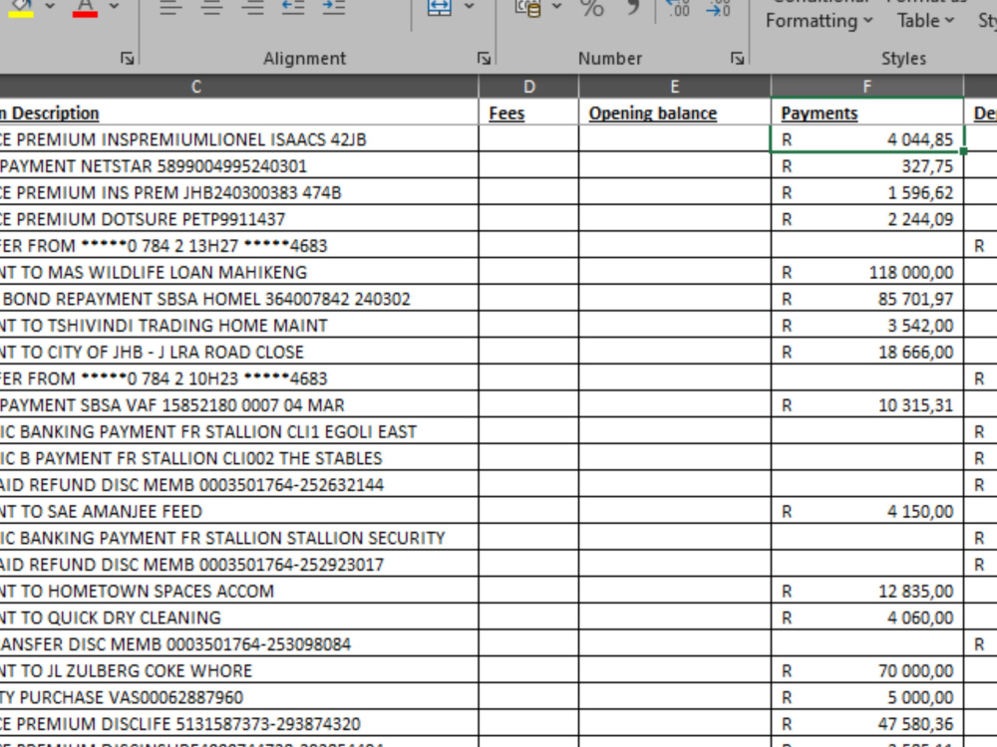Image resolution: width=997 pixels, height=747 pixels.
Task: Select the payment cell with 2 244,09
Action: click(867, 219)
